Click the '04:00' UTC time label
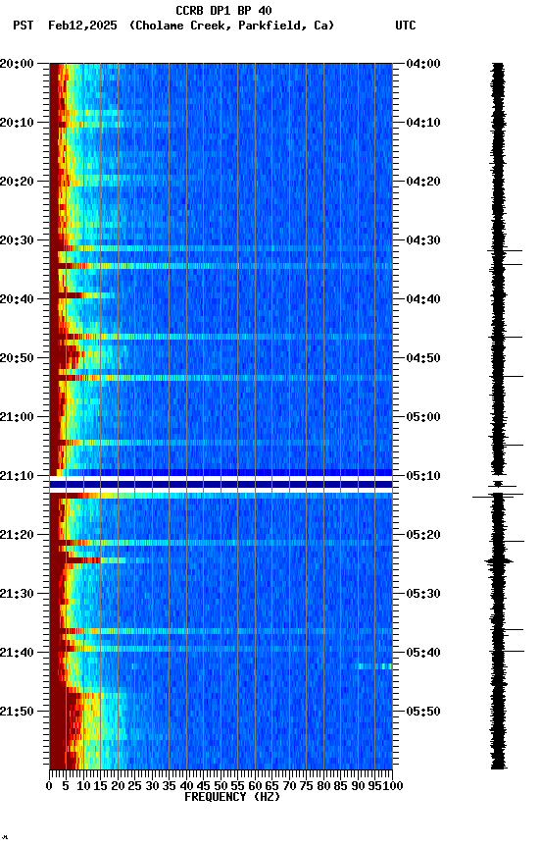 point(423,64)
